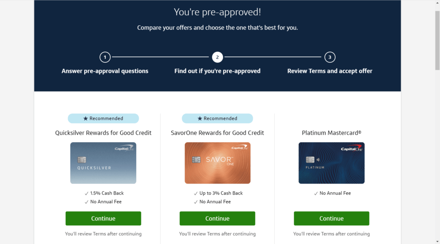Click scrollbar down arrow
The image size is (440, 244).
point(437,241)
